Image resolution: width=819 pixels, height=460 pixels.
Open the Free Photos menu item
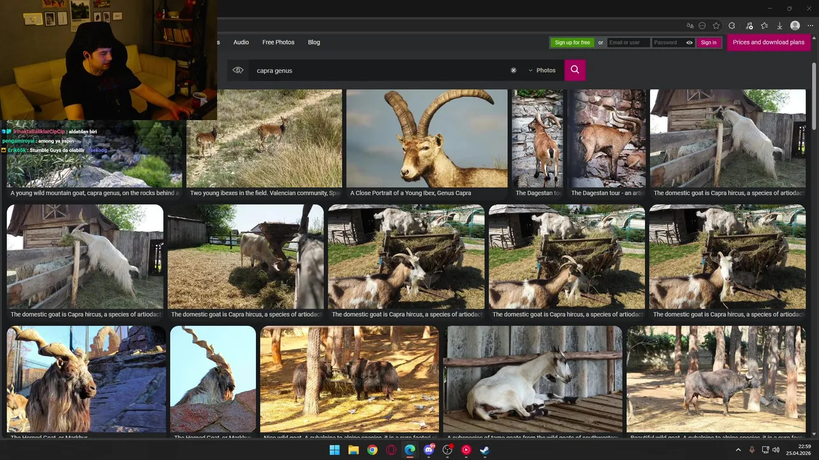(278, 42)
